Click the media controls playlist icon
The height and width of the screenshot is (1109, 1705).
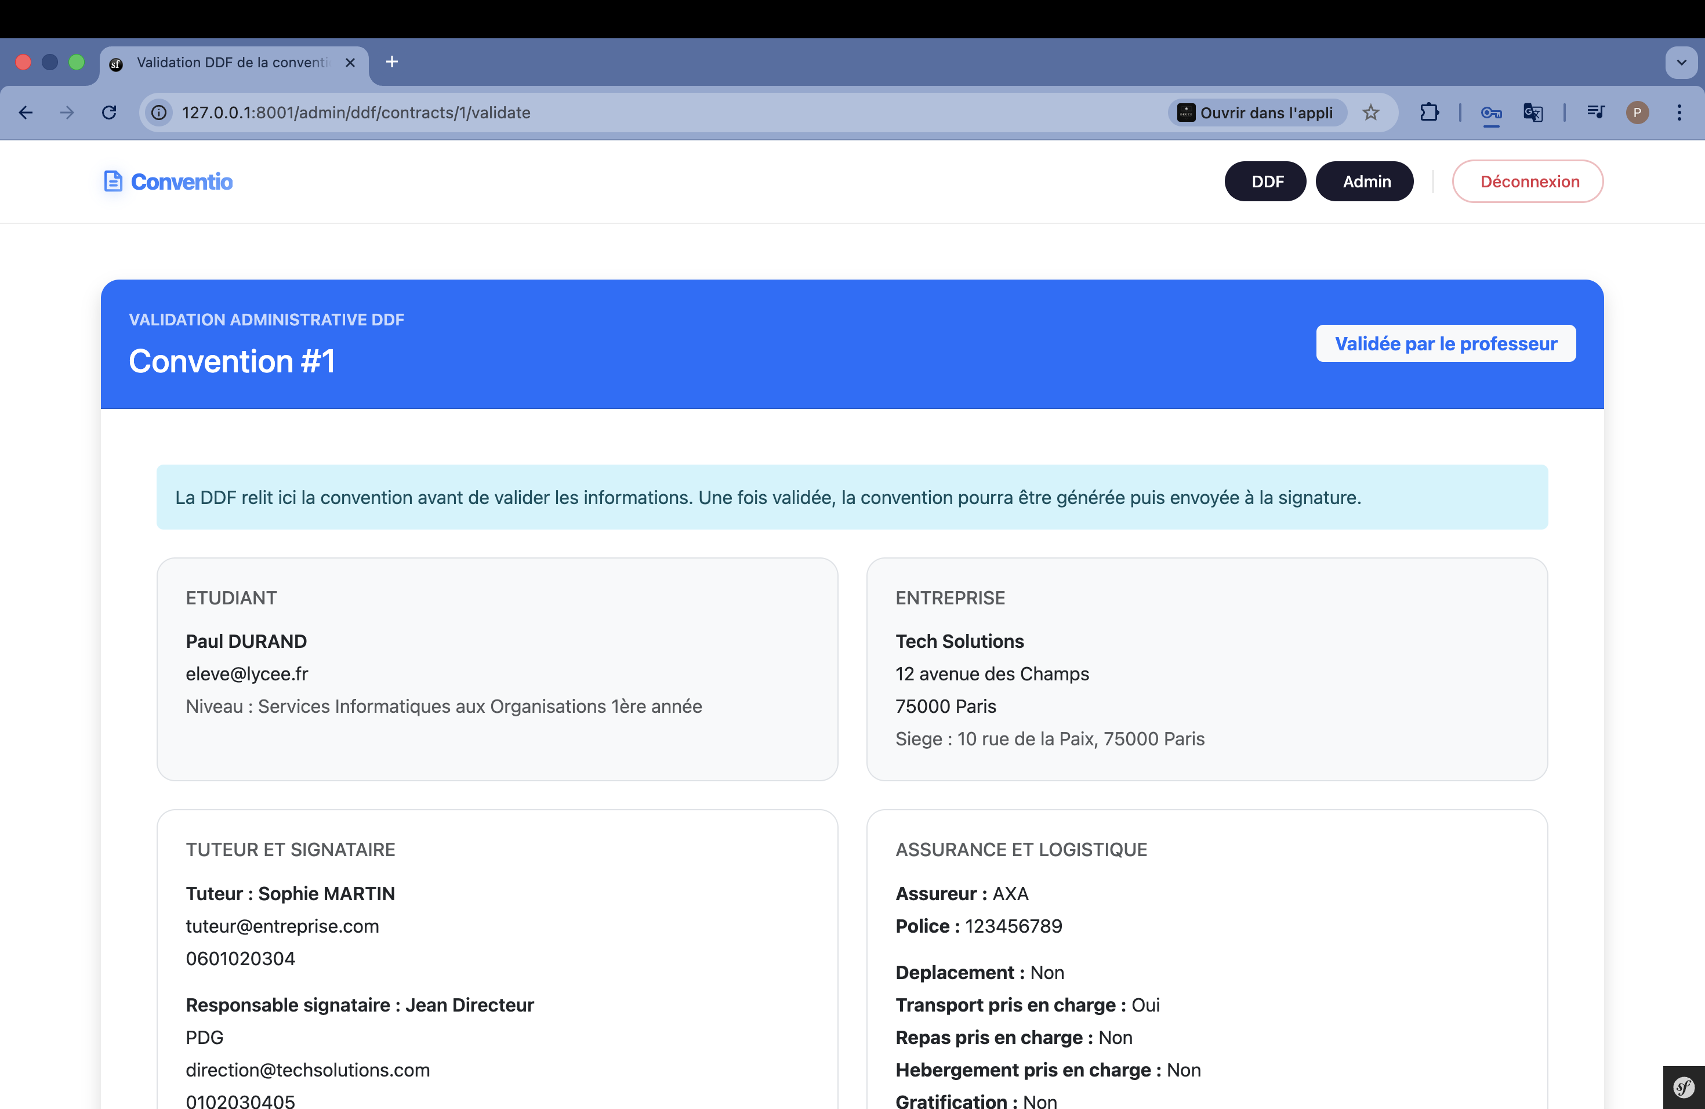point(1595,113)
